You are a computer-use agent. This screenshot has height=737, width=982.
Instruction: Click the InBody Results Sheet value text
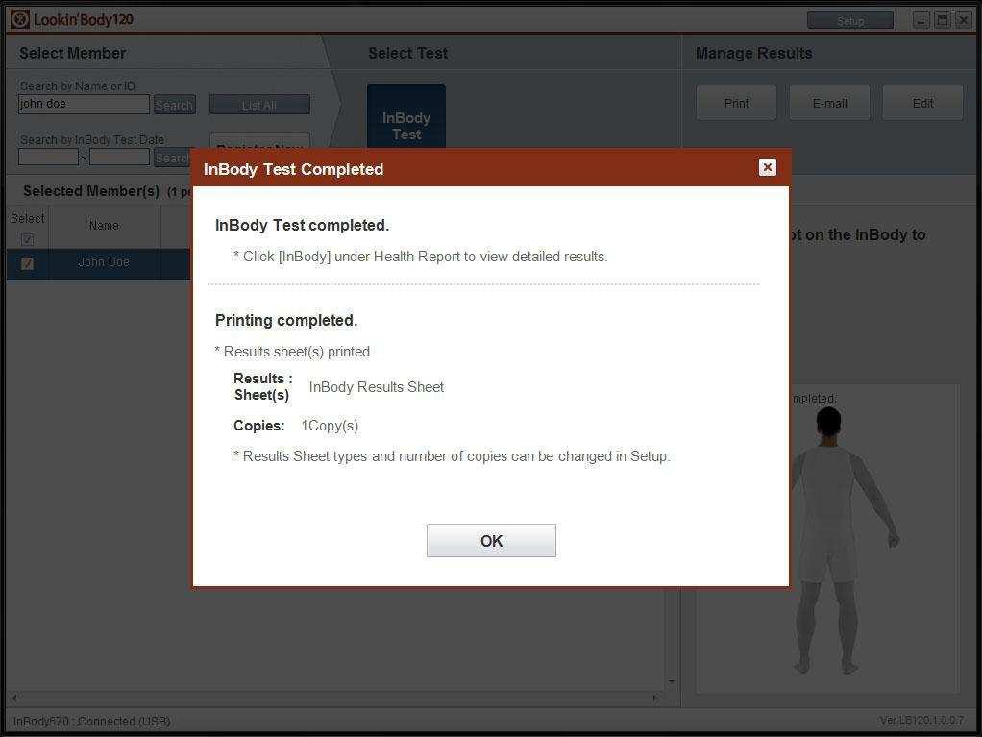[x=377, y=387]
